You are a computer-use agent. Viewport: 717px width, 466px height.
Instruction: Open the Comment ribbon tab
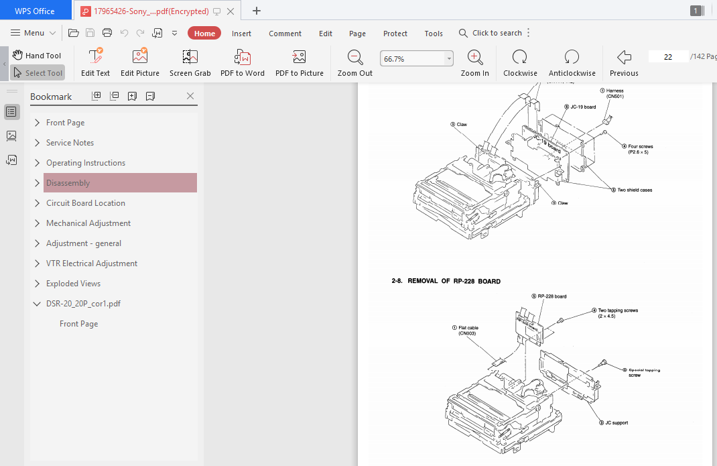tap(285, 34)
